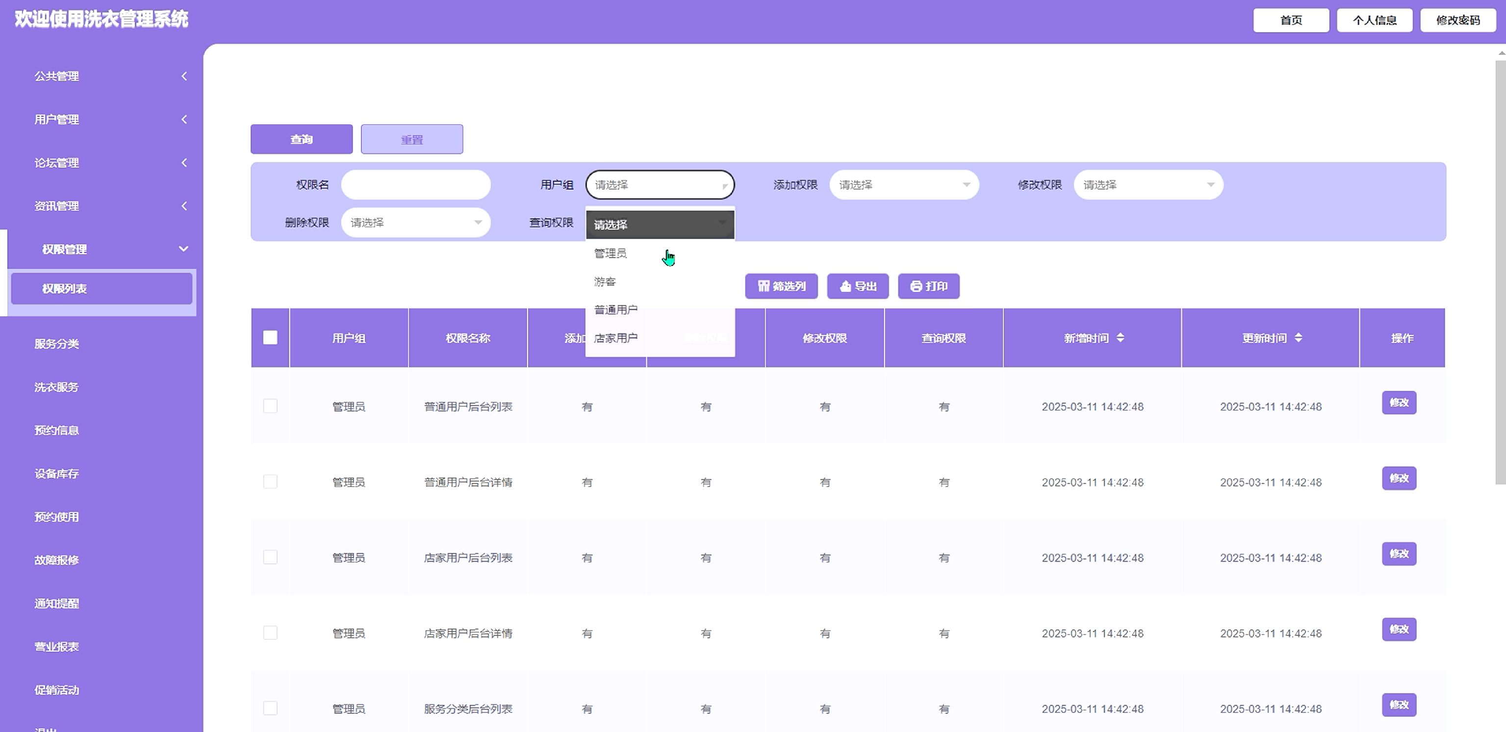This screenshot has width=1506, height=732.
Task: Sort by 新增时间 arrow icon
Action: (x=1120, y=338)
